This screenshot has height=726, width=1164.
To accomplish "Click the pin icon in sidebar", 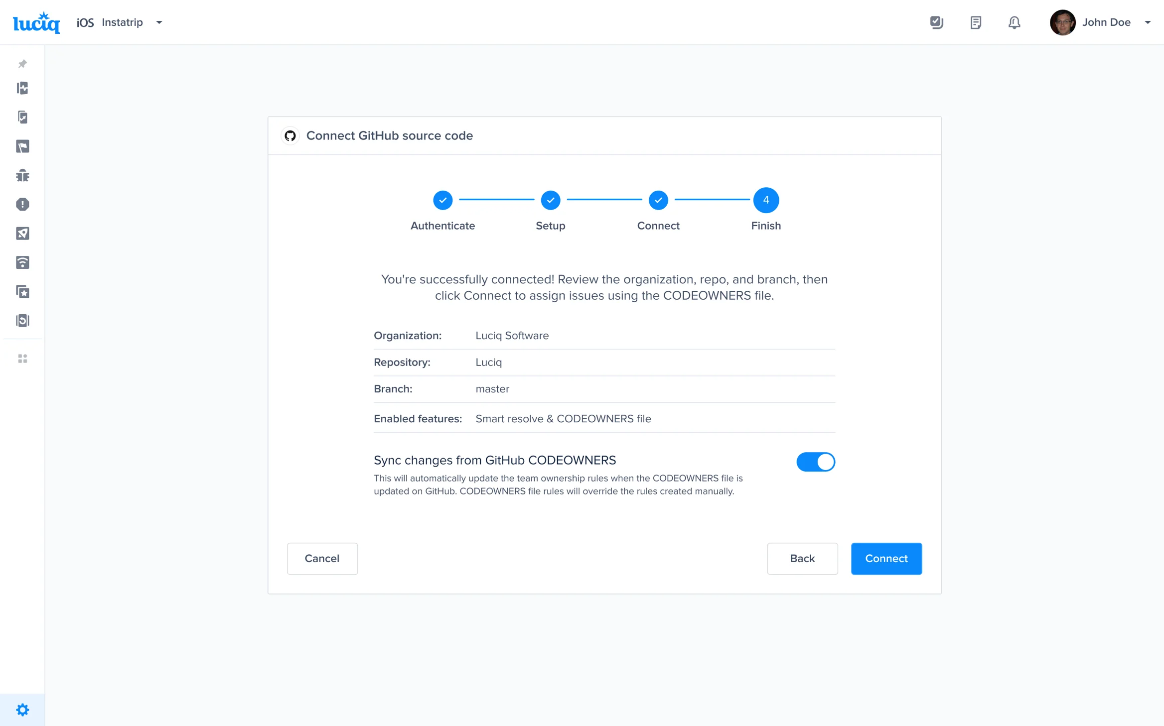I will click(22, 64).
